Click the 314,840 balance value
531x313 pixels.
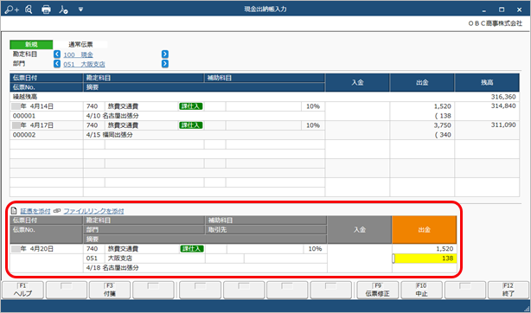[x=503, y=106]
